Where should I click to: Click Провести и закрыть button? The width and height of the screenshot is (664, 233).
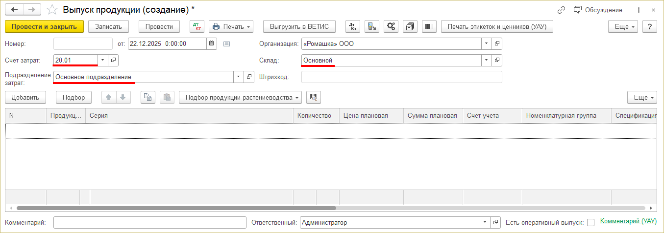click(x=45, y=26)
